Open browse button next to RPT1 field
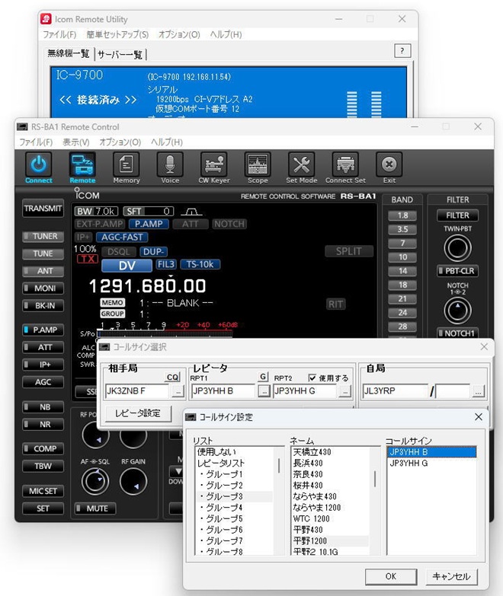Image resolution: width=503 pixels, height=596 pixels. [x=263, y=391]
